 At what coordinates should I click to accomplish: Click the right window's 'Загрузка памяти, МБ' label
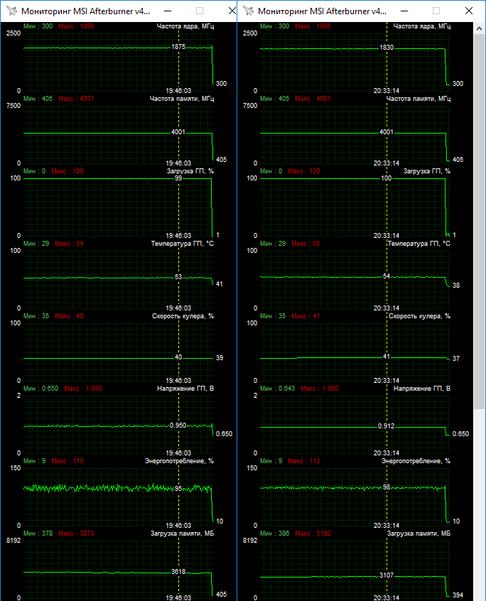tap(418, 534)
